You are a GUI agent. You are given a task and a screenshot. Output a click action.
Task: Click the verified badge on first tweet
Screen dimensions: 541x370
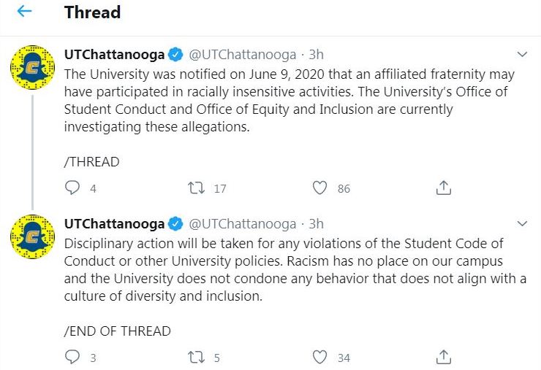pyautogui.click(x=175, y=55)
